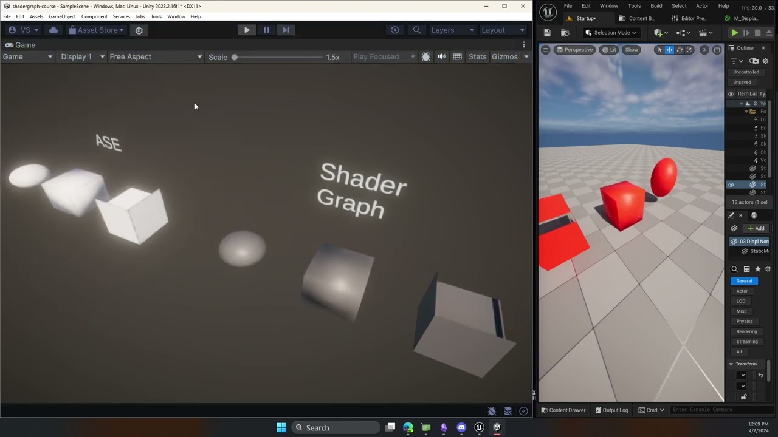
Task: Open Unity Component menu
Action: [x=94, y=16]
